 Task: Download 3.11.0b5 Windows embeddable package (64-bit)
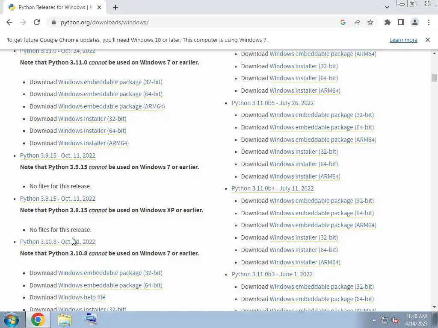(322, 127)
